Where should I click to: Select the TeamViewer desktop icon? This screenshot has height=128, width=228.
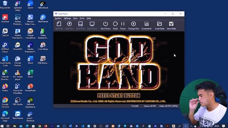pos(18,115)
